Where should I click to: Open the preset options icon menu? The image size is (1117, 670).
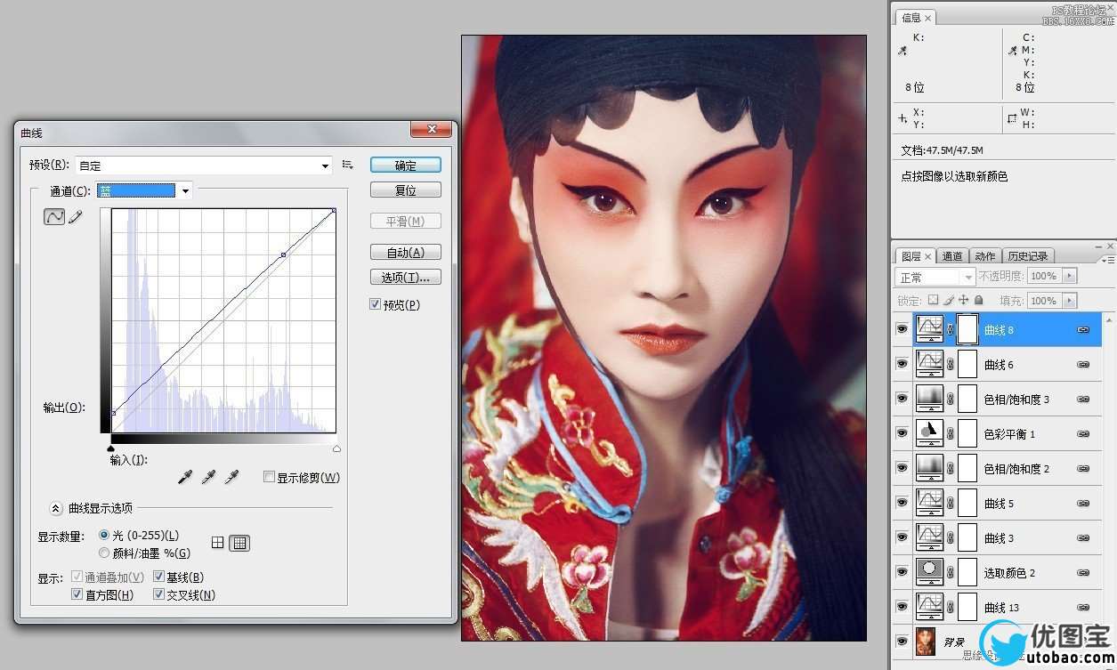pyautogui.click(x=348, y=165)
